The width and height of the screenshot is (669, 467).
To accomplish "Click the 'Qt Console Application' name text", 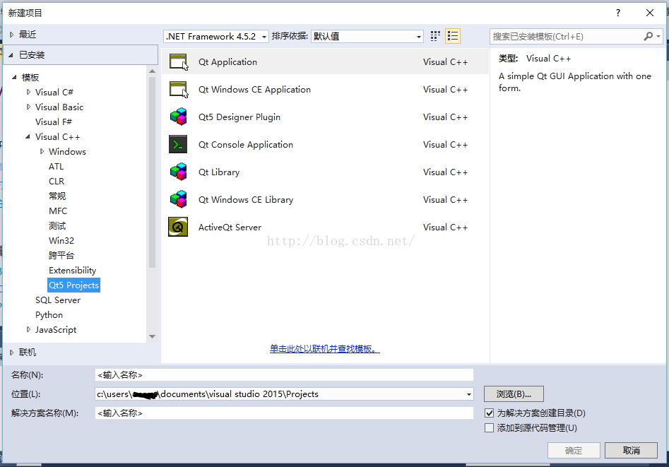I will [246, 145].
